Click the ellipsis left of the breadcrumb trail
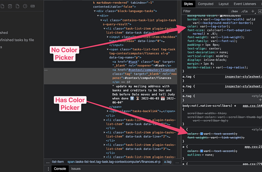This screenshot has height=172, width=262. [48, 162]
